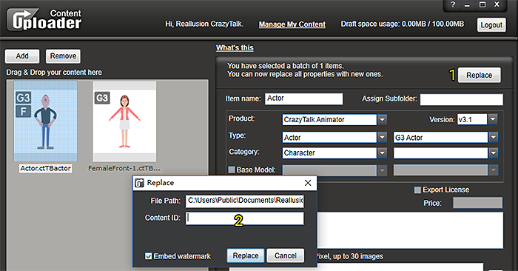This screenshot has height=271, width=518.
Task: Click the Add button
Action: coord(22,56)
